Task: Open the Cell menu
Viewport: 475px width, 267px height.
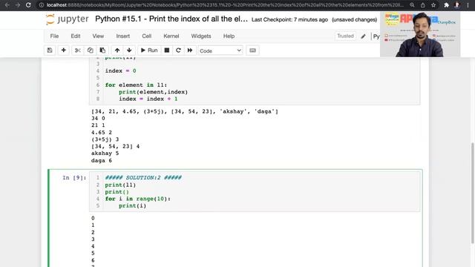Action: (x=147, y=36)
